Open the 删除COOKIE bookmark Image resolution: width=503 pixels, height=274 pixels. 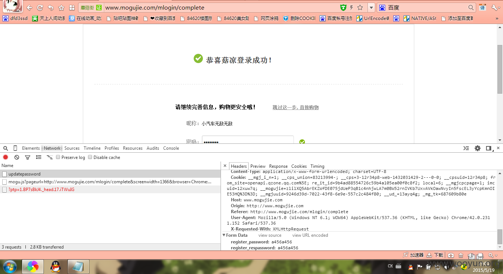[299, 18]
